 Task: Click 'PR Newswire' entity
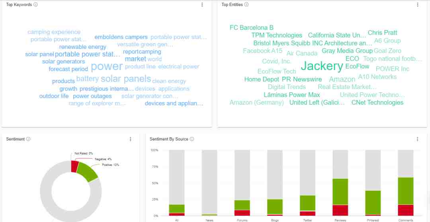tap(302, 80)
